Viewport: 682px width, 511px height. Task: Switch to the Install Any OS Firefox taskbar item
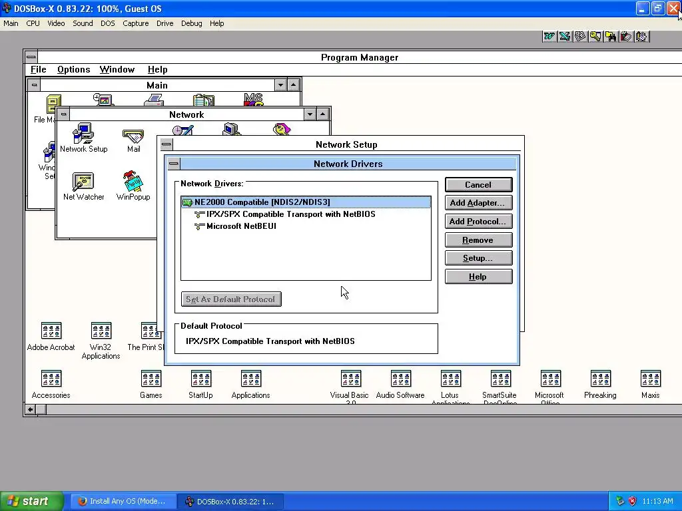pos(123,501)
